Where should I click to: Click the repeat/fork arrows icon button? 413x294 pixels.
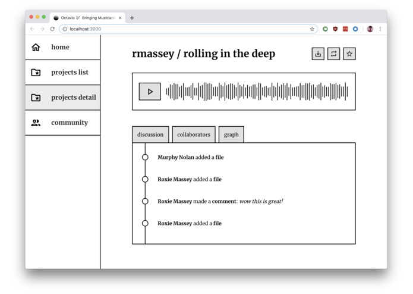[333, 54]
